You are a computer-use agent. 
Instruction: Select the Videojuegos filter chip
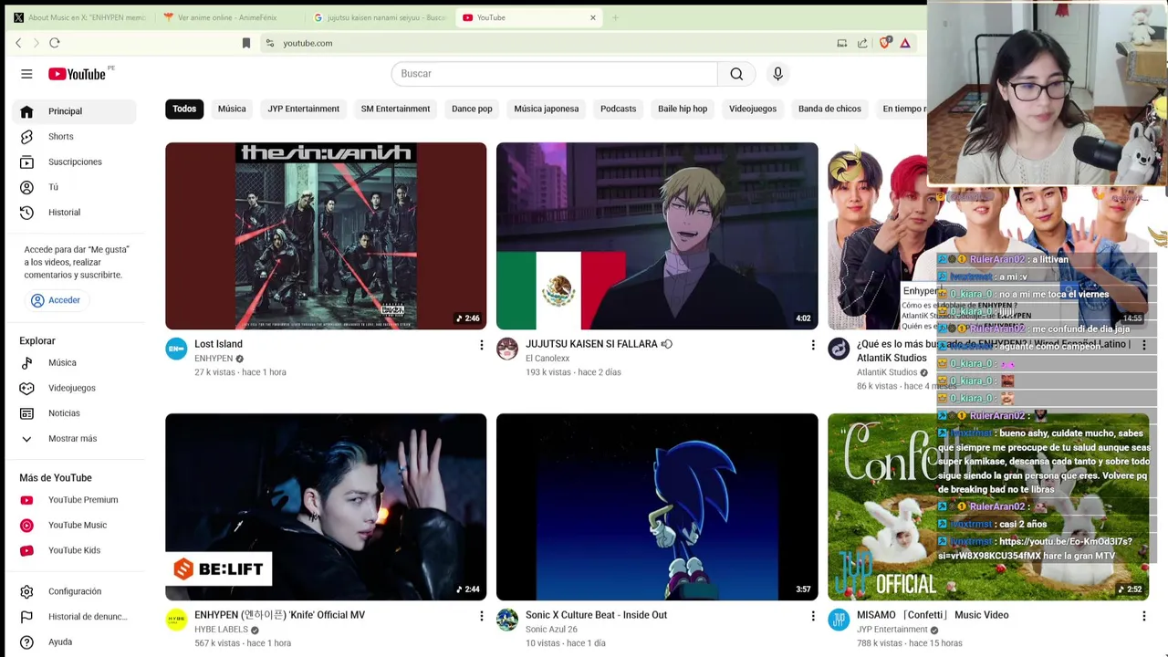click(753, 109)
